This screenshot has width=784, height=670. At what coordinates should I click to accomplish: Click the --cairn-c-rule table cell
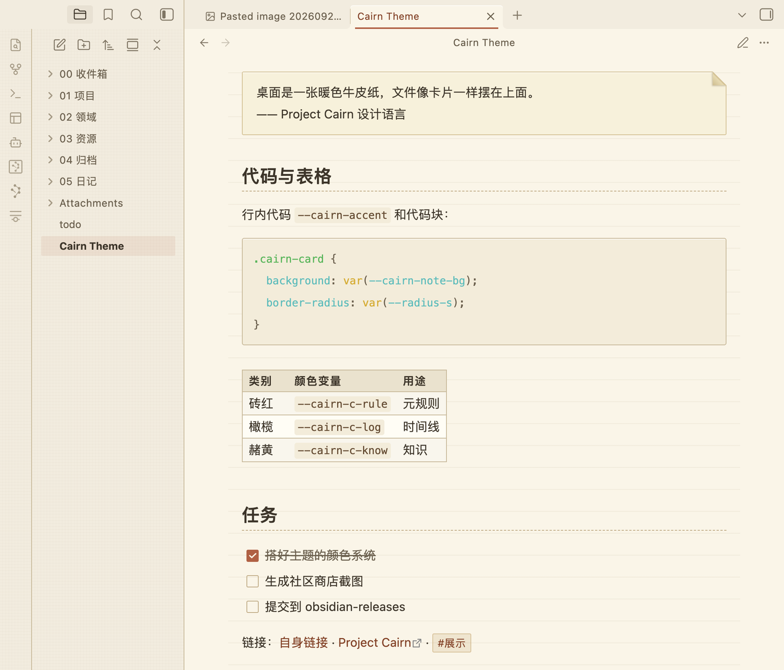[343, 404]
